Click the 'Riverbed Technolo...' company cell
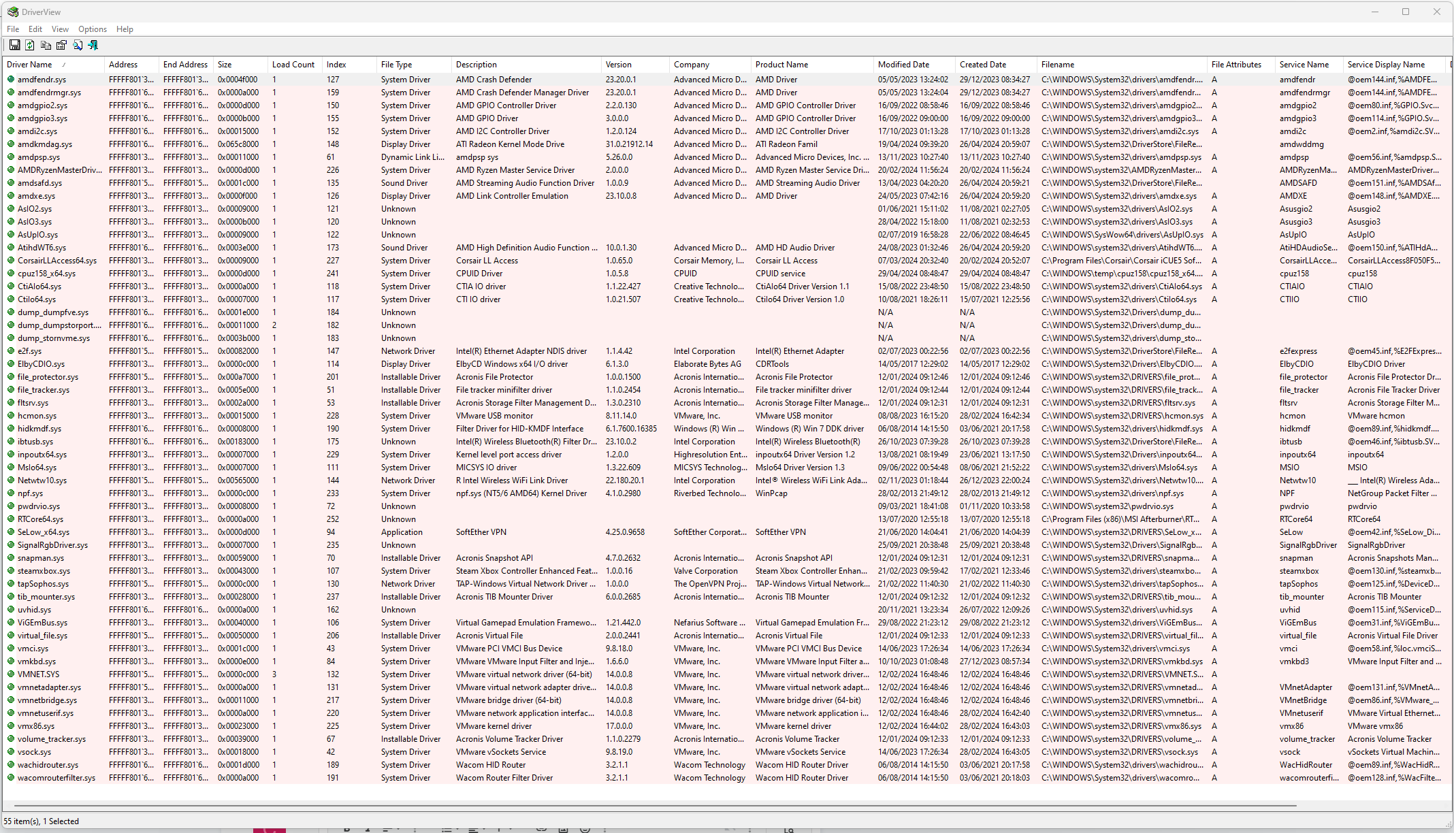Screen dimensions: 1454x833 (710, 493)
